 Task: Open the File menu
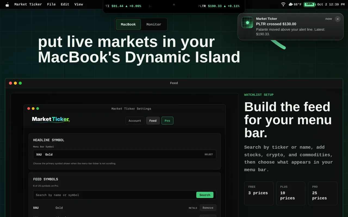pyautogui.click(x=51, y=4)
